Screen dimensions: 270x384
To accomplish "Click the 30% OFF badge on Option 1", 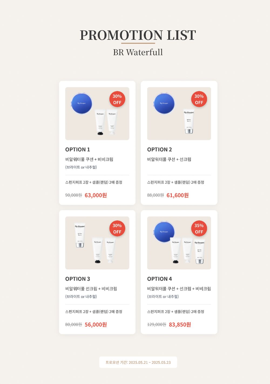I will (117, 99).
